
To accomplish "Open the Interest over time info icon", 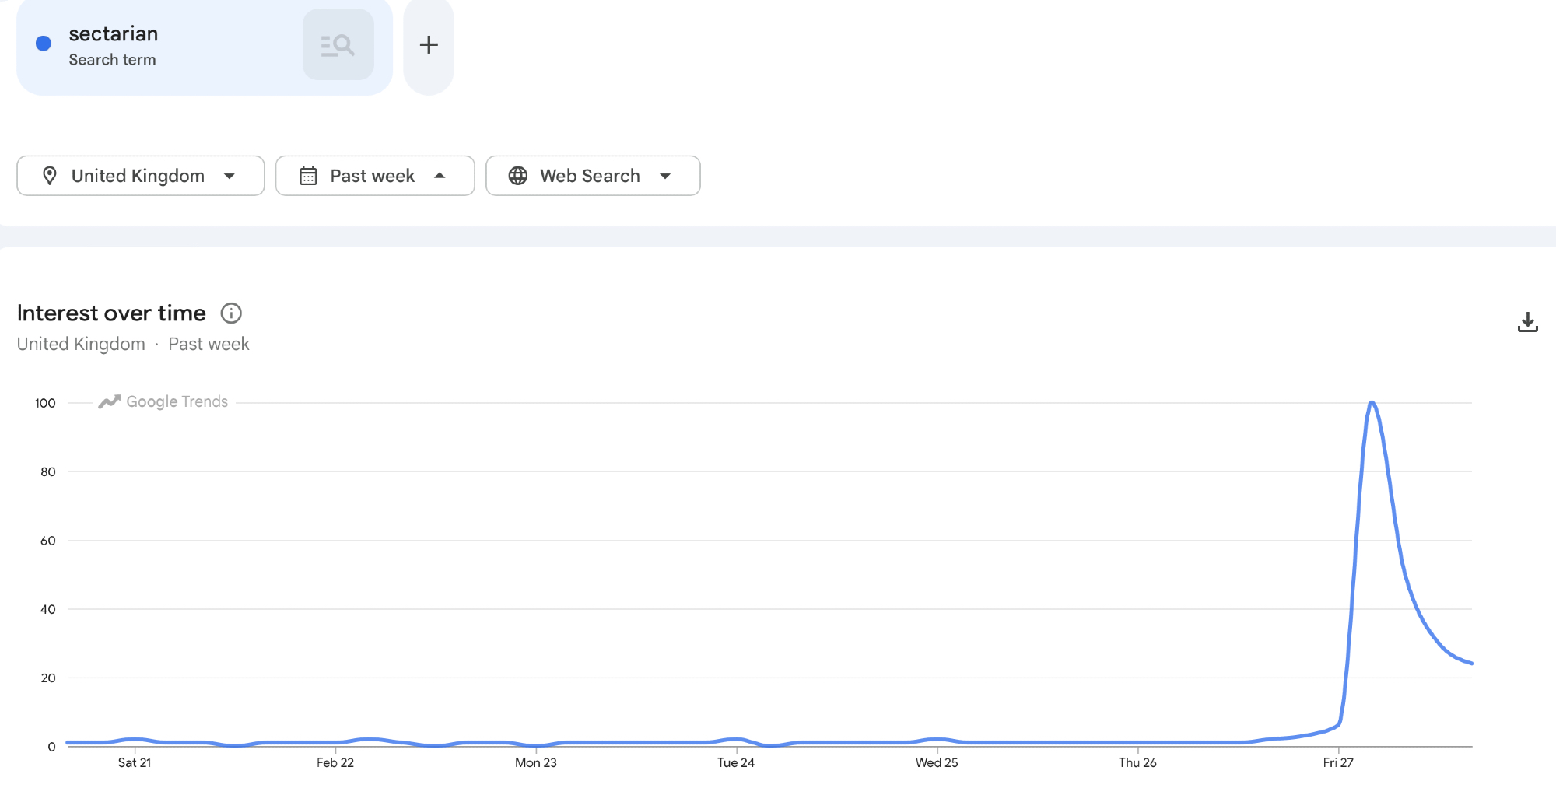I will click(x=231, y=313).
